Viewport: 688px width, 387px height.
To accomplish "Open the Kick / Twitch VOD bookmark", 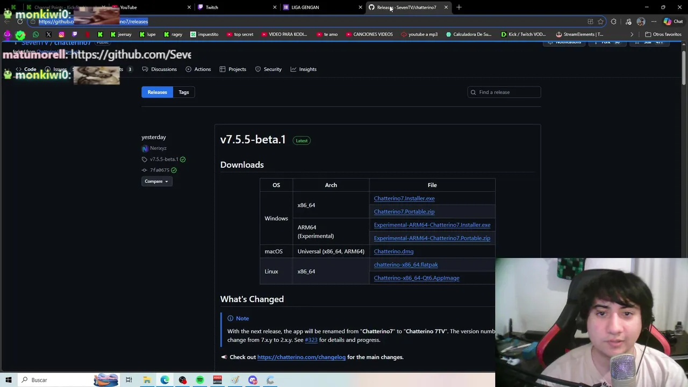I will [x=524, y=34].
